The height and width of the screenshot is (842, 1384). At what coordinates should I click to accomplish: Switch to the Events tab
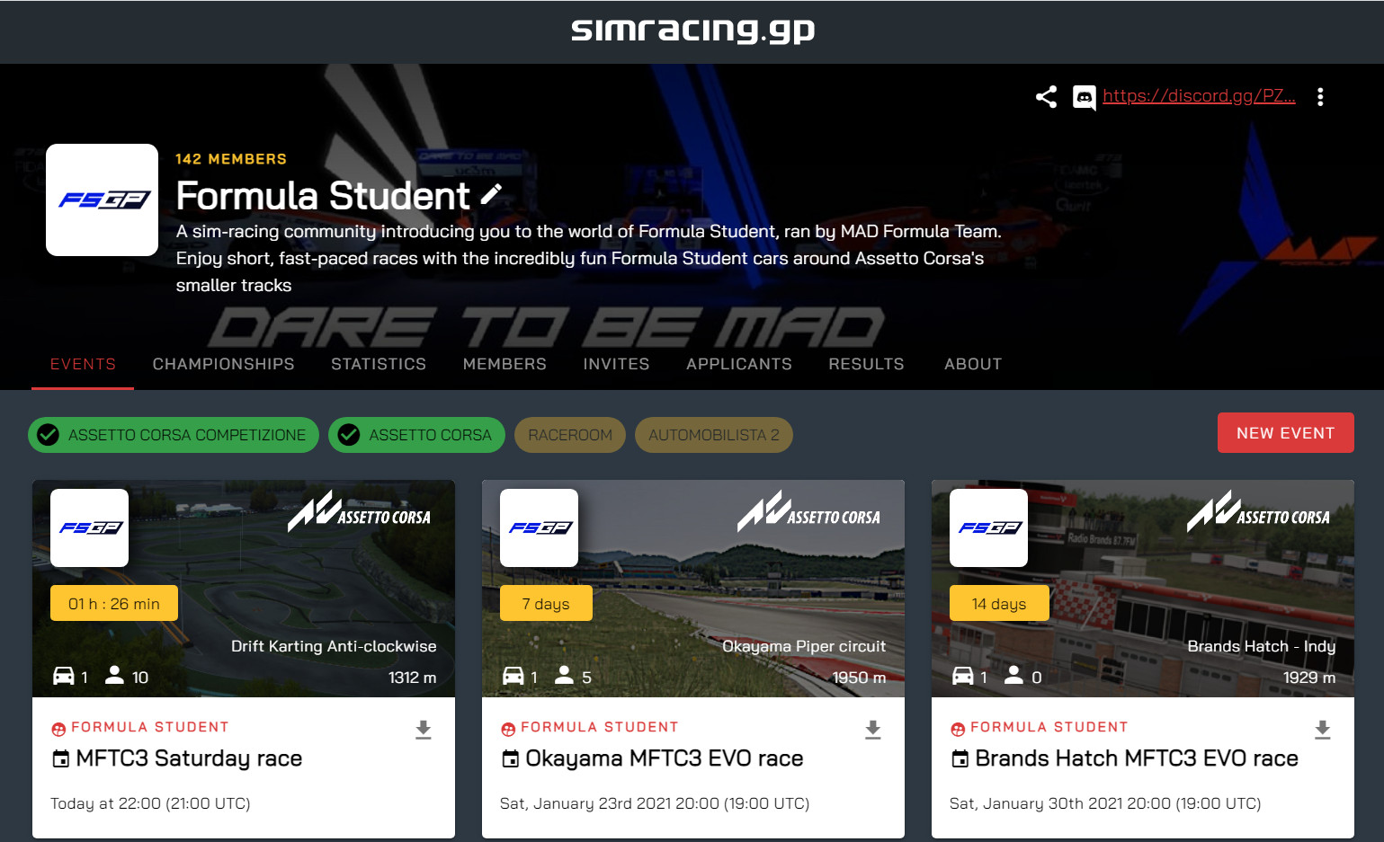[83, 364]
